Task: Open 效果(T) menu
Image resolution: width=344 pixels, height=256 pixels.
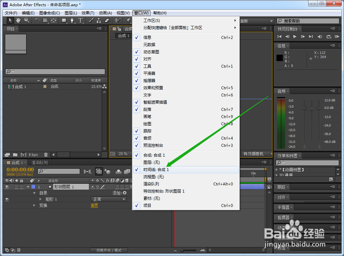Action: pos(88,13)
